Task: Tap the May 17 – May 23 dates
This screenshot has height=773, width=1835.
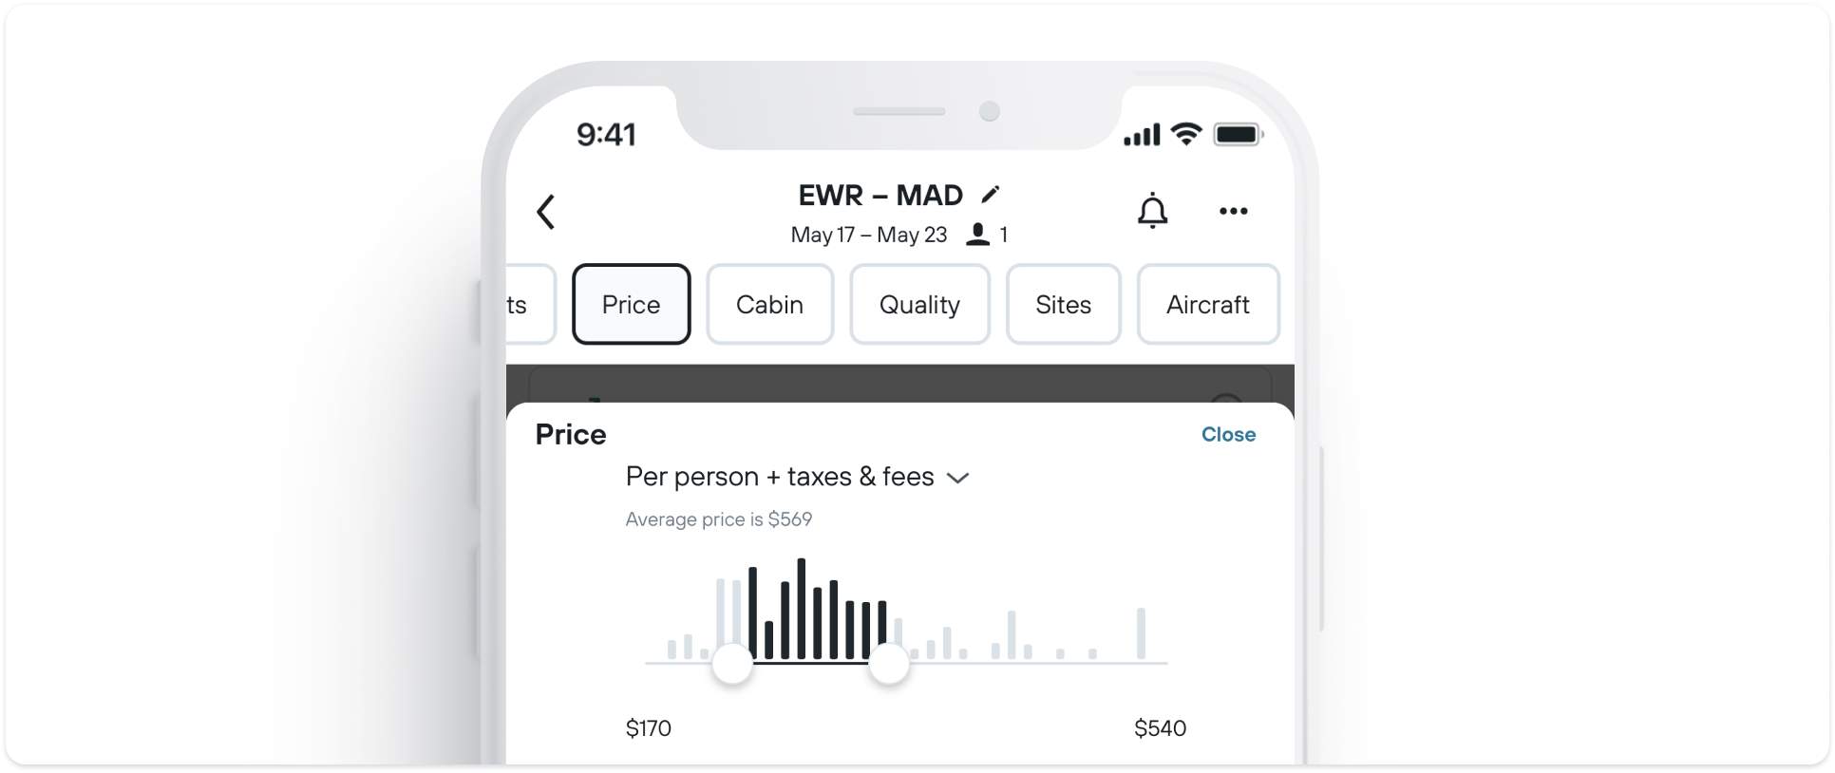Action: coord(868,235)
